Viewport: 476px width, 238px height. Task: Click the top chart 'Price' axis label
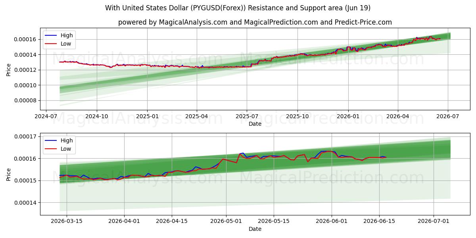coord(9,69)
